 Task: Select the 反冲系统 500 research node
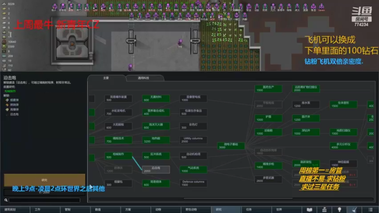156,156
